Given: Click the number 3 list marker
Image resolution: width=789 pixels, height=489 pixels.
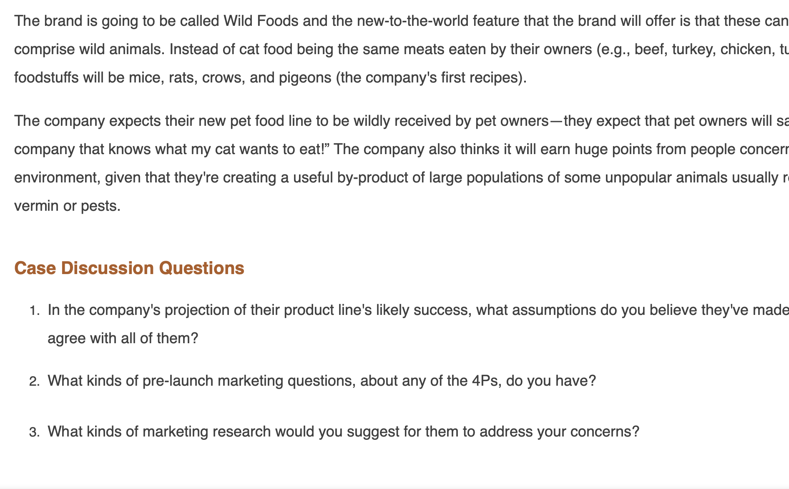Looking at the screenshot, I should (35, 432).
